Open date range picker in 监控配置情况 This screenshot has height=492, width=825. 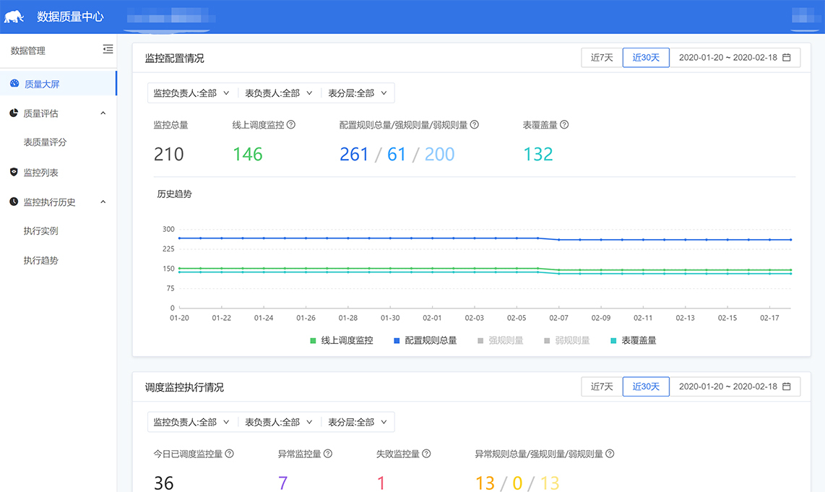click(735, 58)
